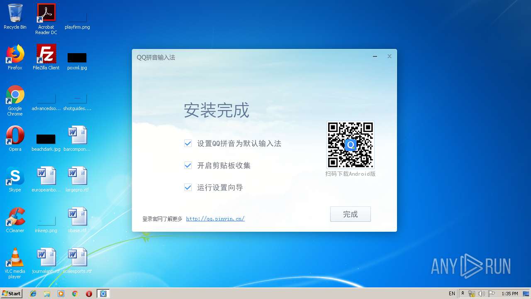Disable 运行设置向导 checkbox
The height and width of the screenshot is (299, 531).
[188, 187]
